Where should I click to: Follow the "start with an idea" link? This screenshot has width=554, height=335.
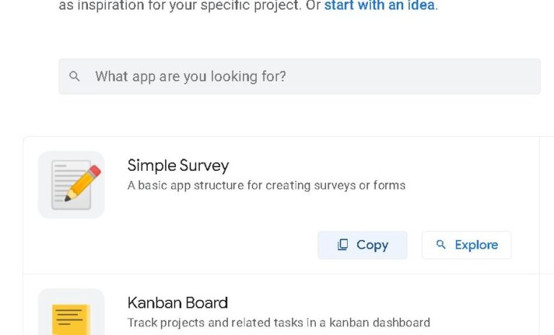coord(379,6)
